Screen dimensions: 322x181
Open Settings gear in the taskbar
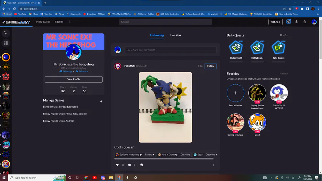pyautogui.click(x=136, y=178)
